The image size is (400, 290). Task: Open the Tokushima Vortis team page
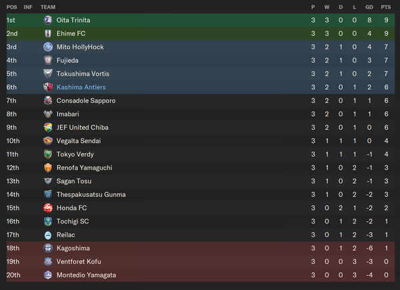point(83,74)
